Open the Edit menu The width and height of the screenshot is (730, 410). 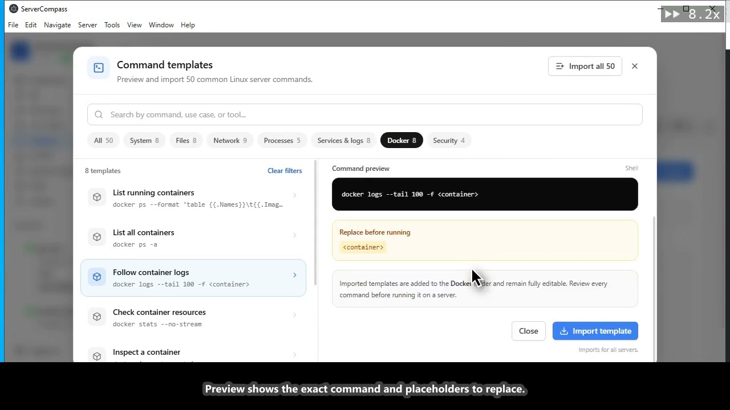click(31, 25)
